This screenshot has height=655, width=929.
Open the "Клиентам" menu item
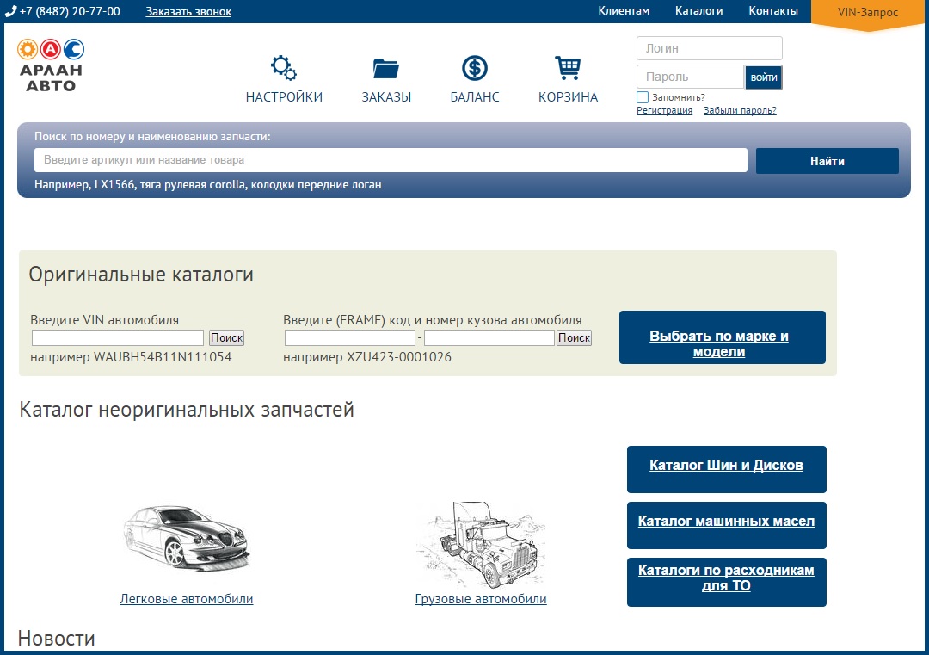[x=624, y=11]
